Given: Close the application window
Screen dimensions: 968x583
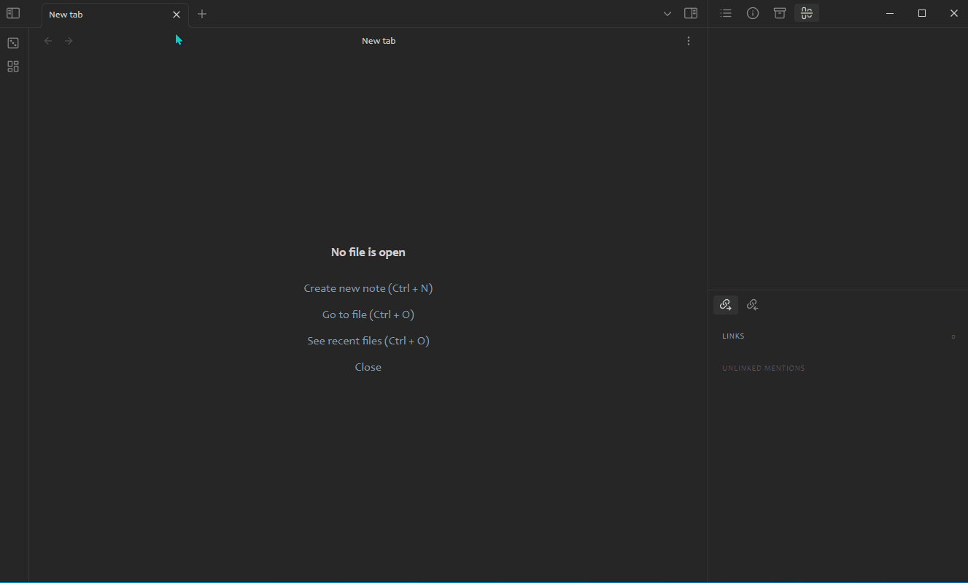Looking at the screenshot, I should 954,13.
